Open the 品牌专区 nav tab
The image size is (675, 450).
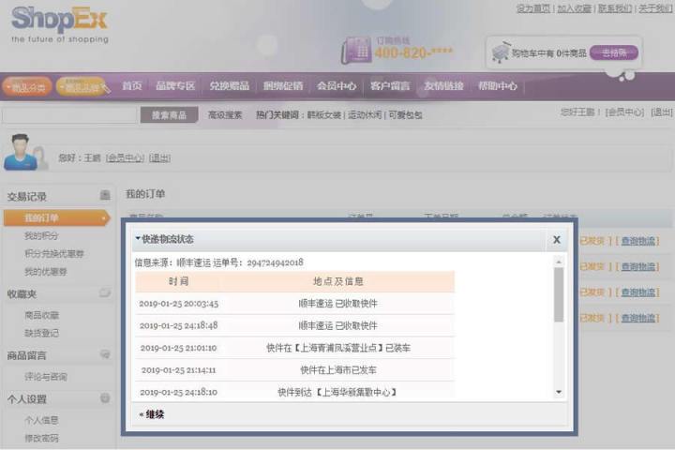tap(175, 86)
